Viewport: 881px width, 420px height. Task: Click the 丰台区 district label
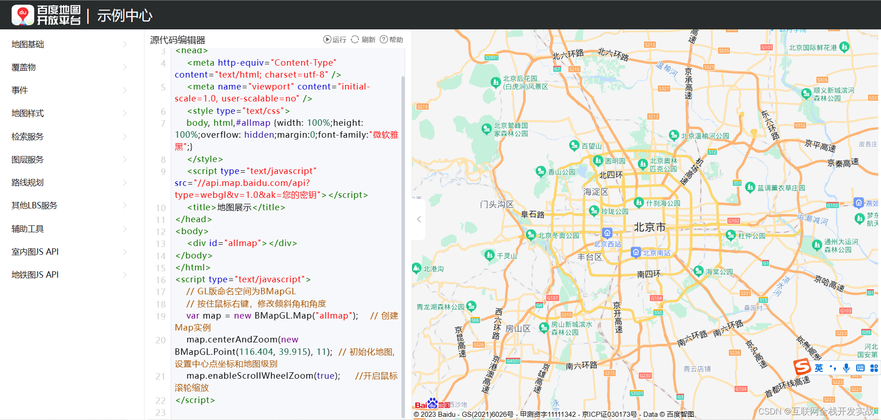tap(590, 257)
